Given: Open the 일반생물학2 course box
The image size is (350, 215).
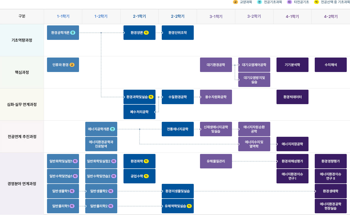Looking at the screenshot, I should [x=101, y=191].
